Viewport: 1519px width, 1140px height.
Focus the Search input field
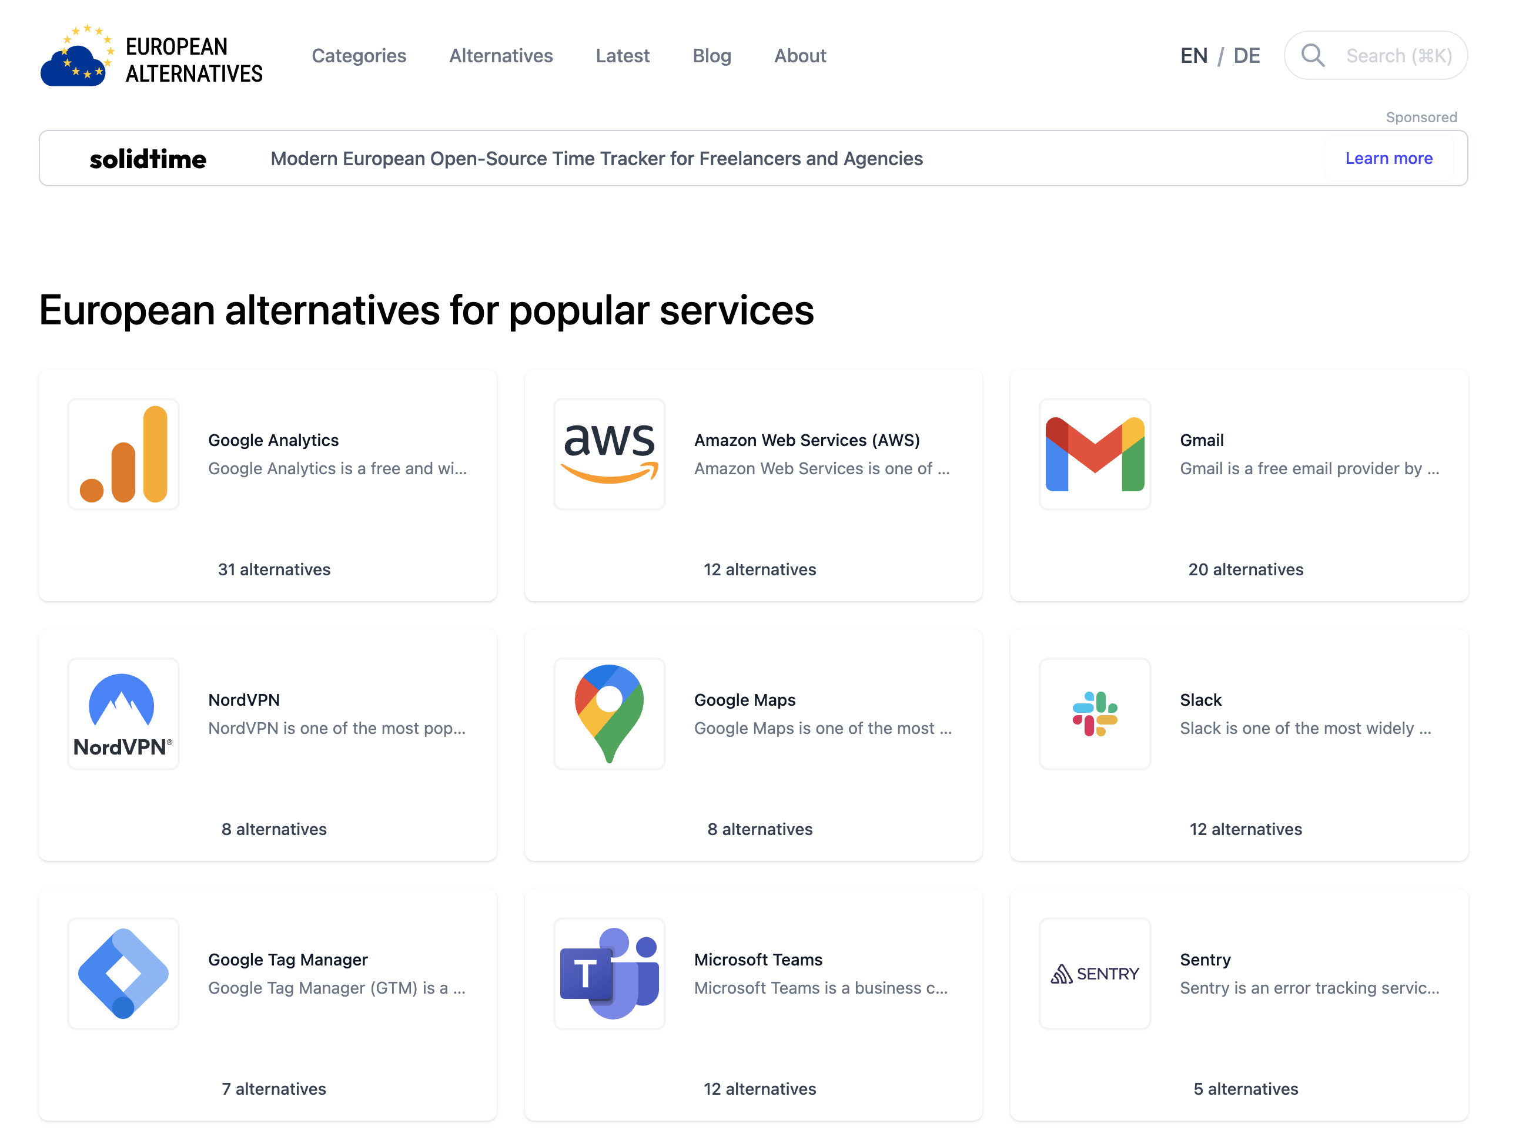1397,56
